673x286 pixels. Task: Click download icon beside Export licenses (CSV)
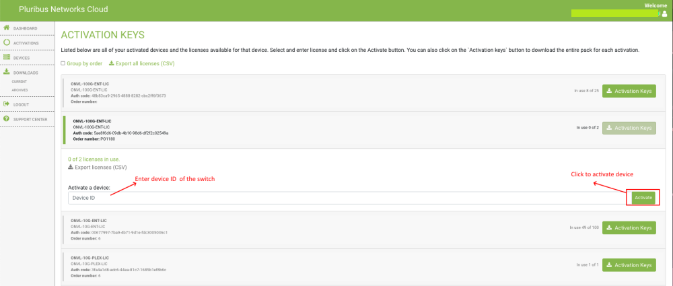point(71,167)
